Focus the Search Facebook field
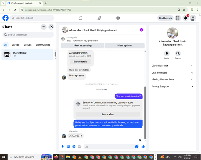 tap(32, 18)
